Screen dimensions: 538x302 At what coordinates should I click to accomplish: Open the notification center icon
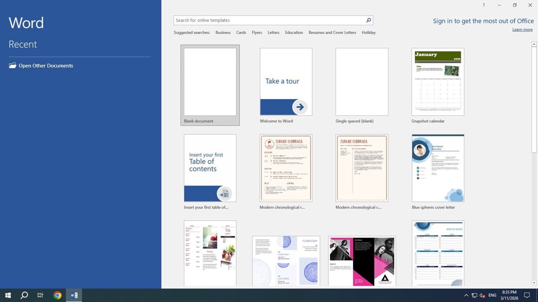click(x=527, y=295)
